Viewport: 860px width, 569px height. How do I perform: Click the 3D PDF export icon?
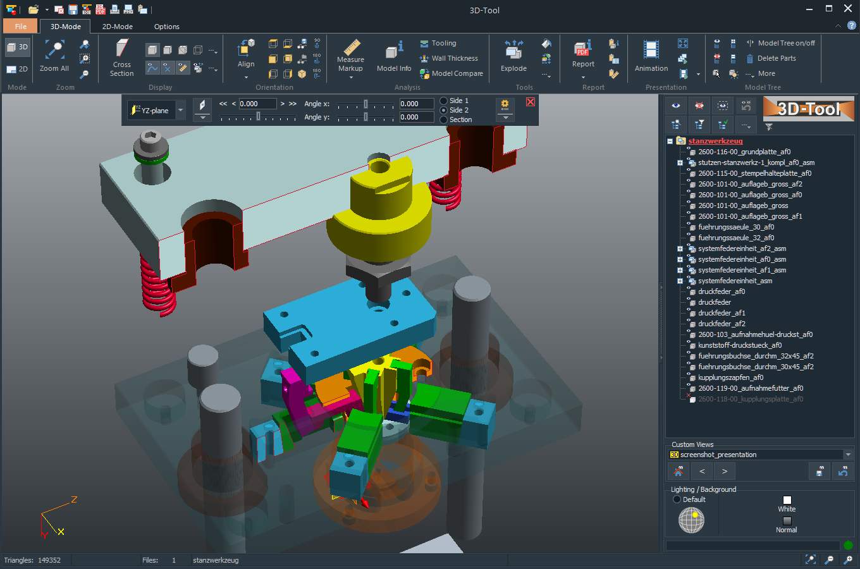[x=100, y=9]
